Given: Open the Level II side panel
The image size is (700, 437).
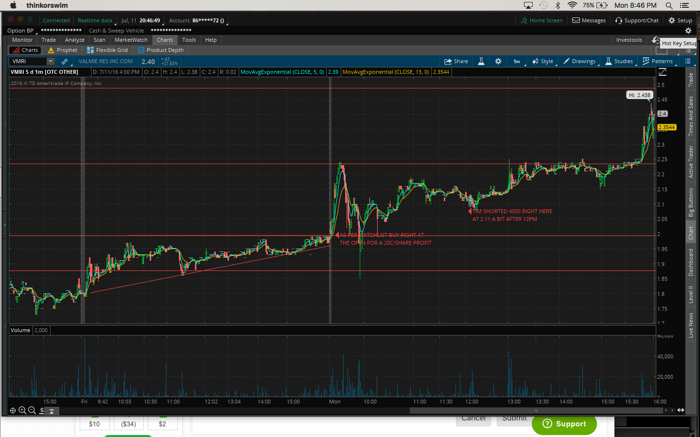Looking at the screenshot, I should click(x=691, y=294).
